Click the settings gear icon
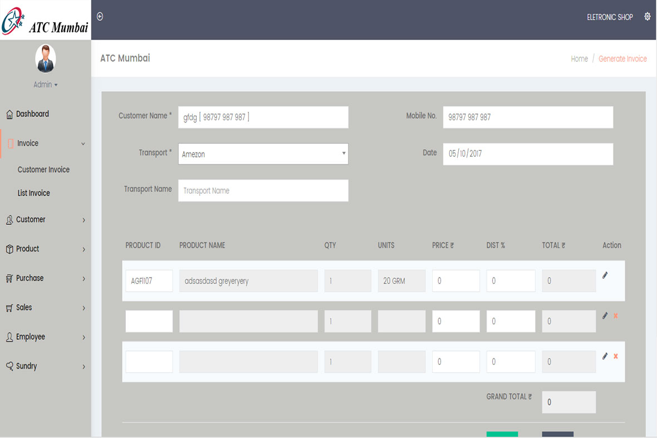The height and width of the screenshot is (438, 657). point(647,17)
